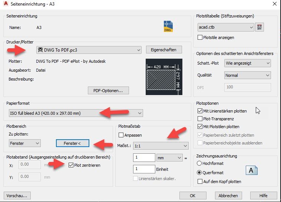Open Hilfe button

point(264,196)
